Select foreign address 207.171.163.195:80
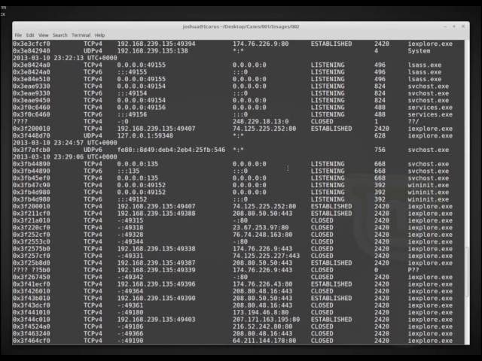The image size is (482, 361). point(266,319)
